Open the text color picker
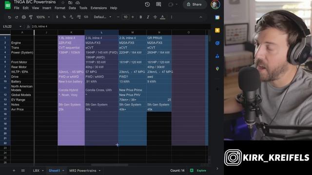 point(162,17)
